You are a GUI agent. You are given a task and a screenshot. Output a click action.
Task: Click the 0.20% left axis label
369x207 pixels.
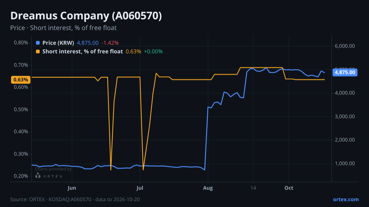[x=21, y=176]
